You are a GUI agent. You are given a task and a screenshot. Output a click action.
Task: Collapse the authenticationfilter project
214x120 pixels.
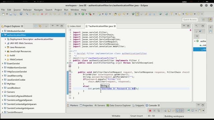(2, 35)
